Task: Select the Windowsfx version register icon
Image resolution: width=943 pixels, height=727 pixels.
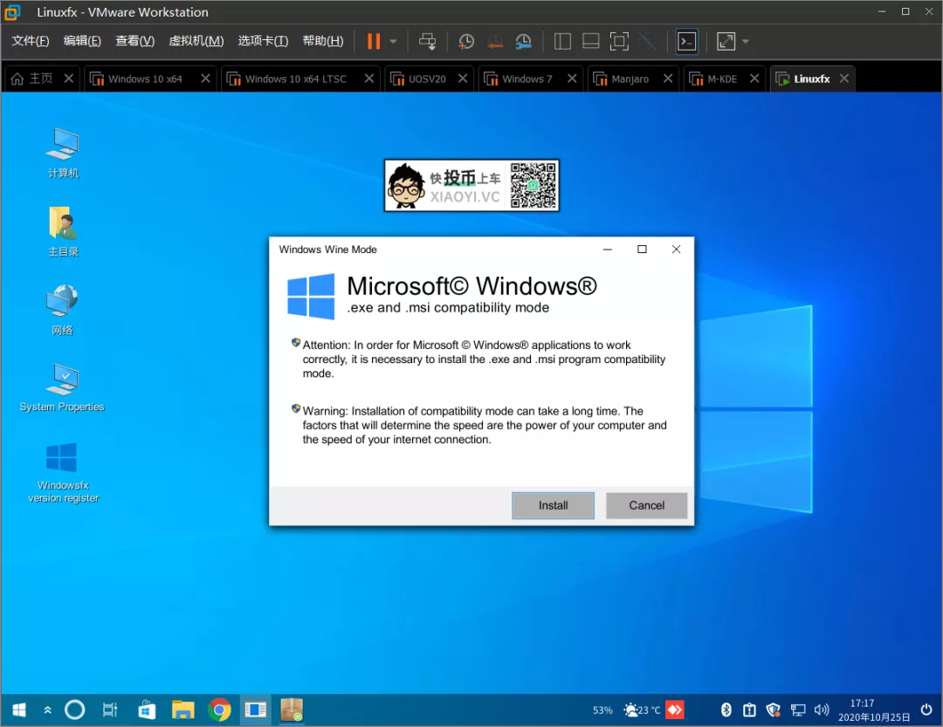Action: coord(63,473)
